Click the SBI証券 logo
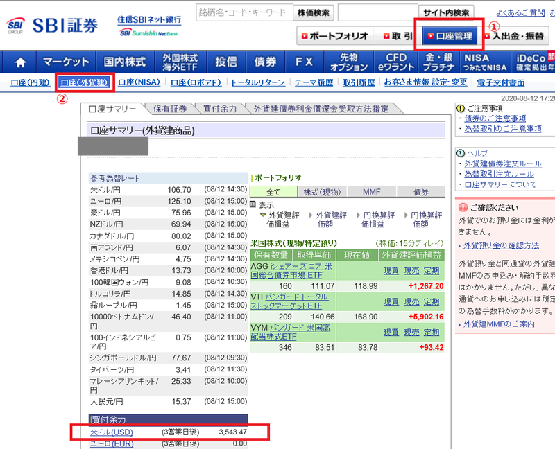Screen dimensions: 555x449 click(x=52, y=26)
